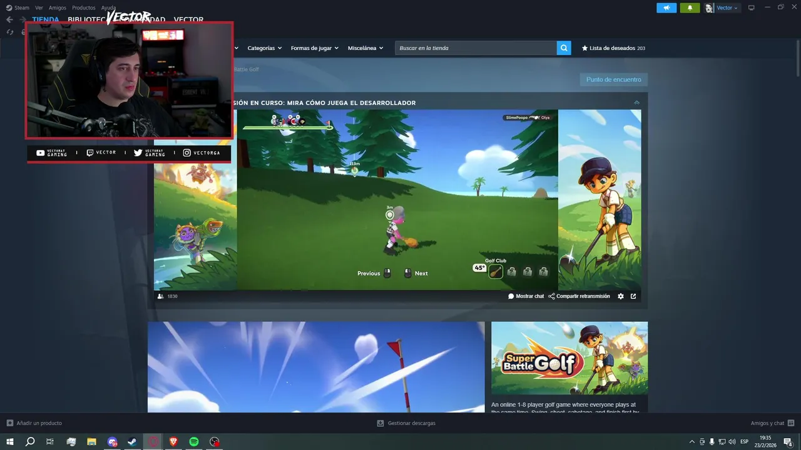Switch to Big Picture mode monitor icon
The height and width of the screenshot is (450, 801).
click(x=752, y=7)
